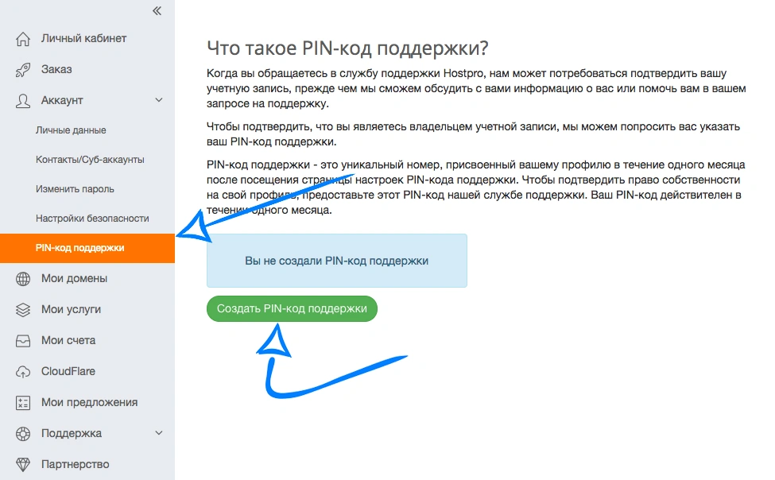Click the heading Что такое PIN-код поддержки?
The image size is (775, 480).
point(347,48)
